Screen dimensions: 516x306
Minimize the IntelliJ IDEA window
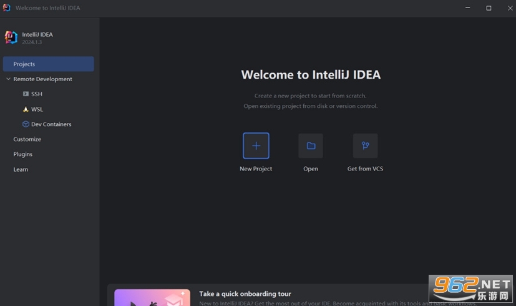(467, 8)
